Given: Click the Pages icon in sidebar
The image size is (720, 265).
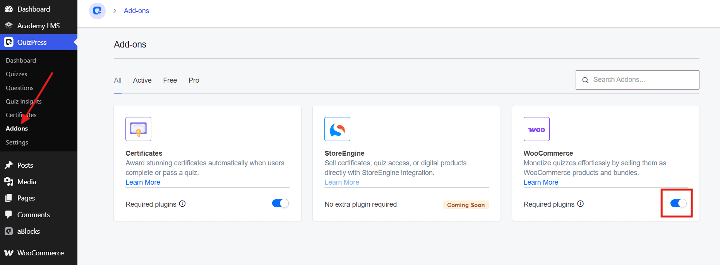Looking at the screenshot, I should tap(9, 198).
